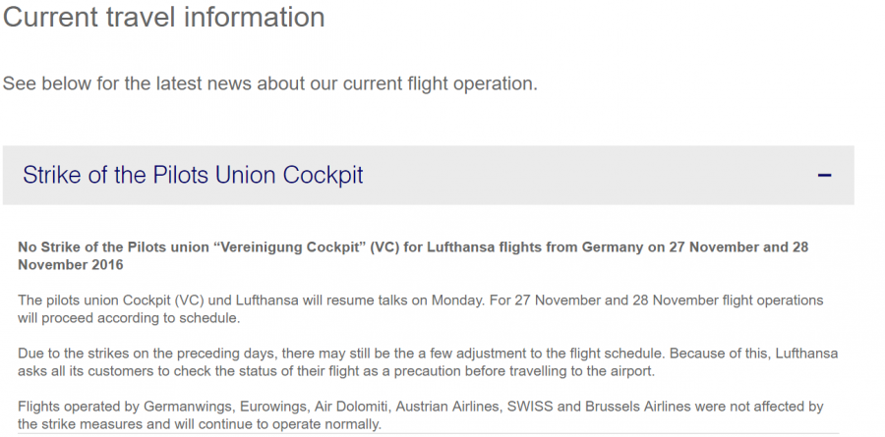Click 'Strike of the Pilots Union Cockpit' header

[x=193, y=176]
